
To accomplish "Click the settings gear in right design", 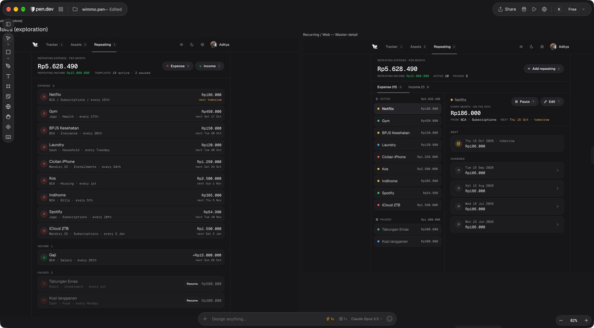I will click(542, 47).
